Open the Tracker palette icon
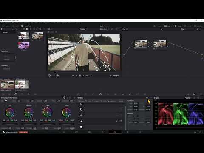The height and width of the screenshot is (153, 204). point(108,94)
